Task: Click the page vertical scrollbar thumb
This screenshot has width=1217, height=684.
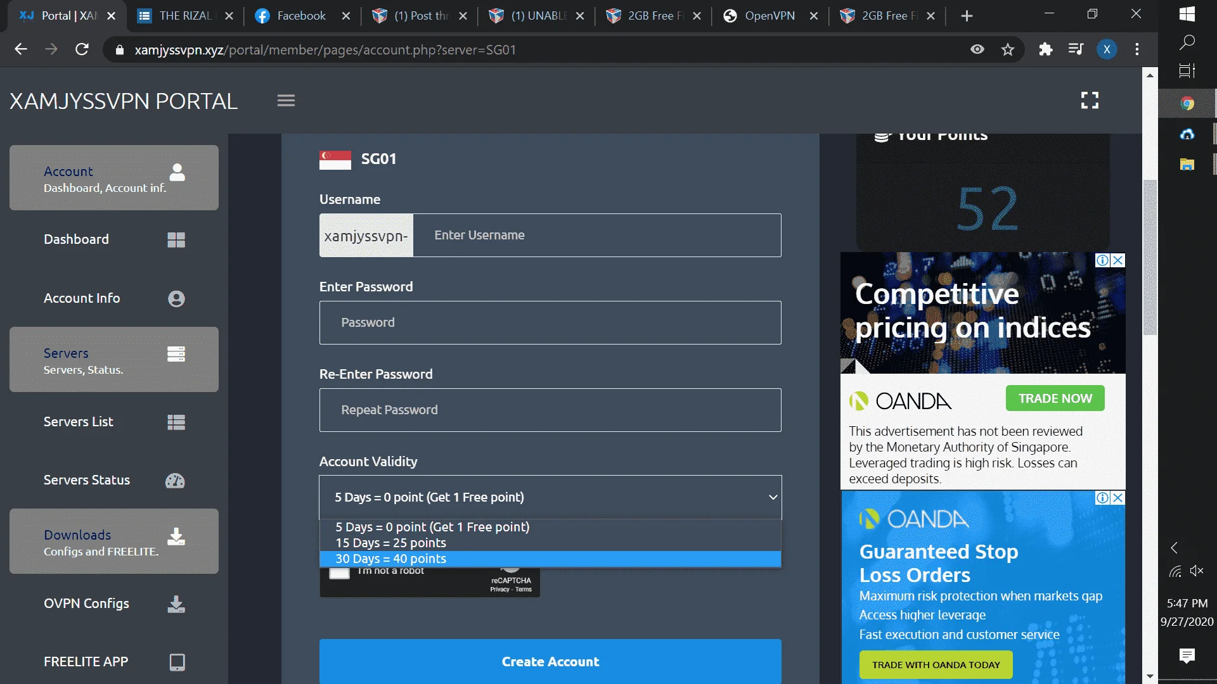Action: pyautogui.click(x=1150, y=258)
